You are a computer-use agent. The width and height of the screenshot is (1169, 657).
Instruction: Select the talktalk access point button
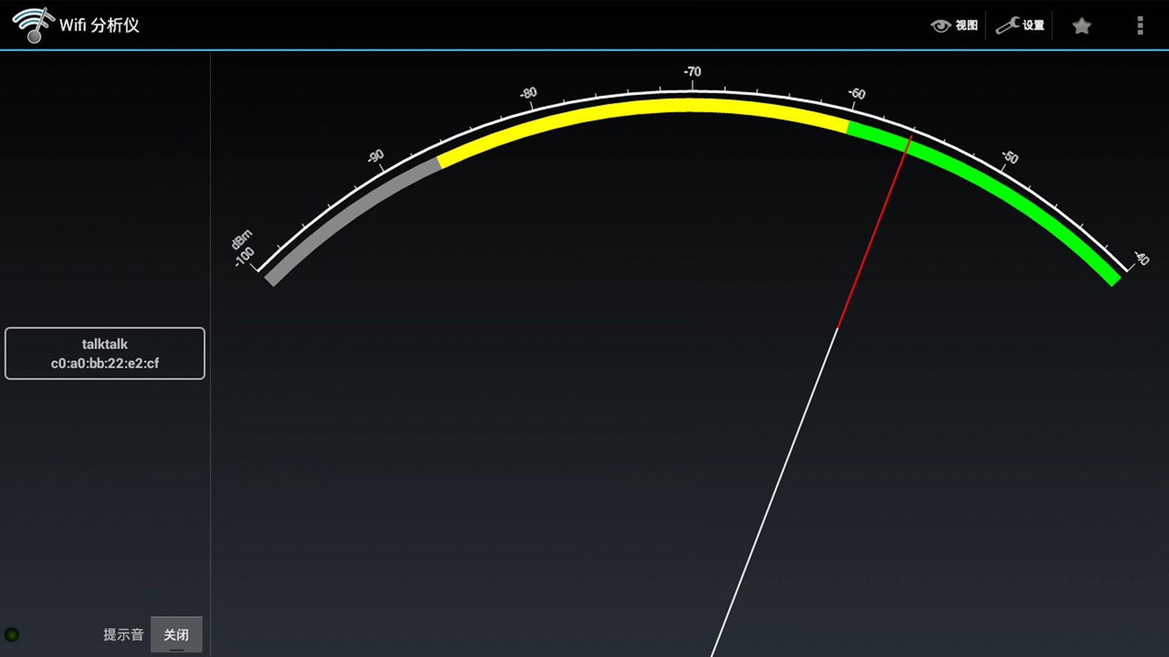tap(104, 353)
